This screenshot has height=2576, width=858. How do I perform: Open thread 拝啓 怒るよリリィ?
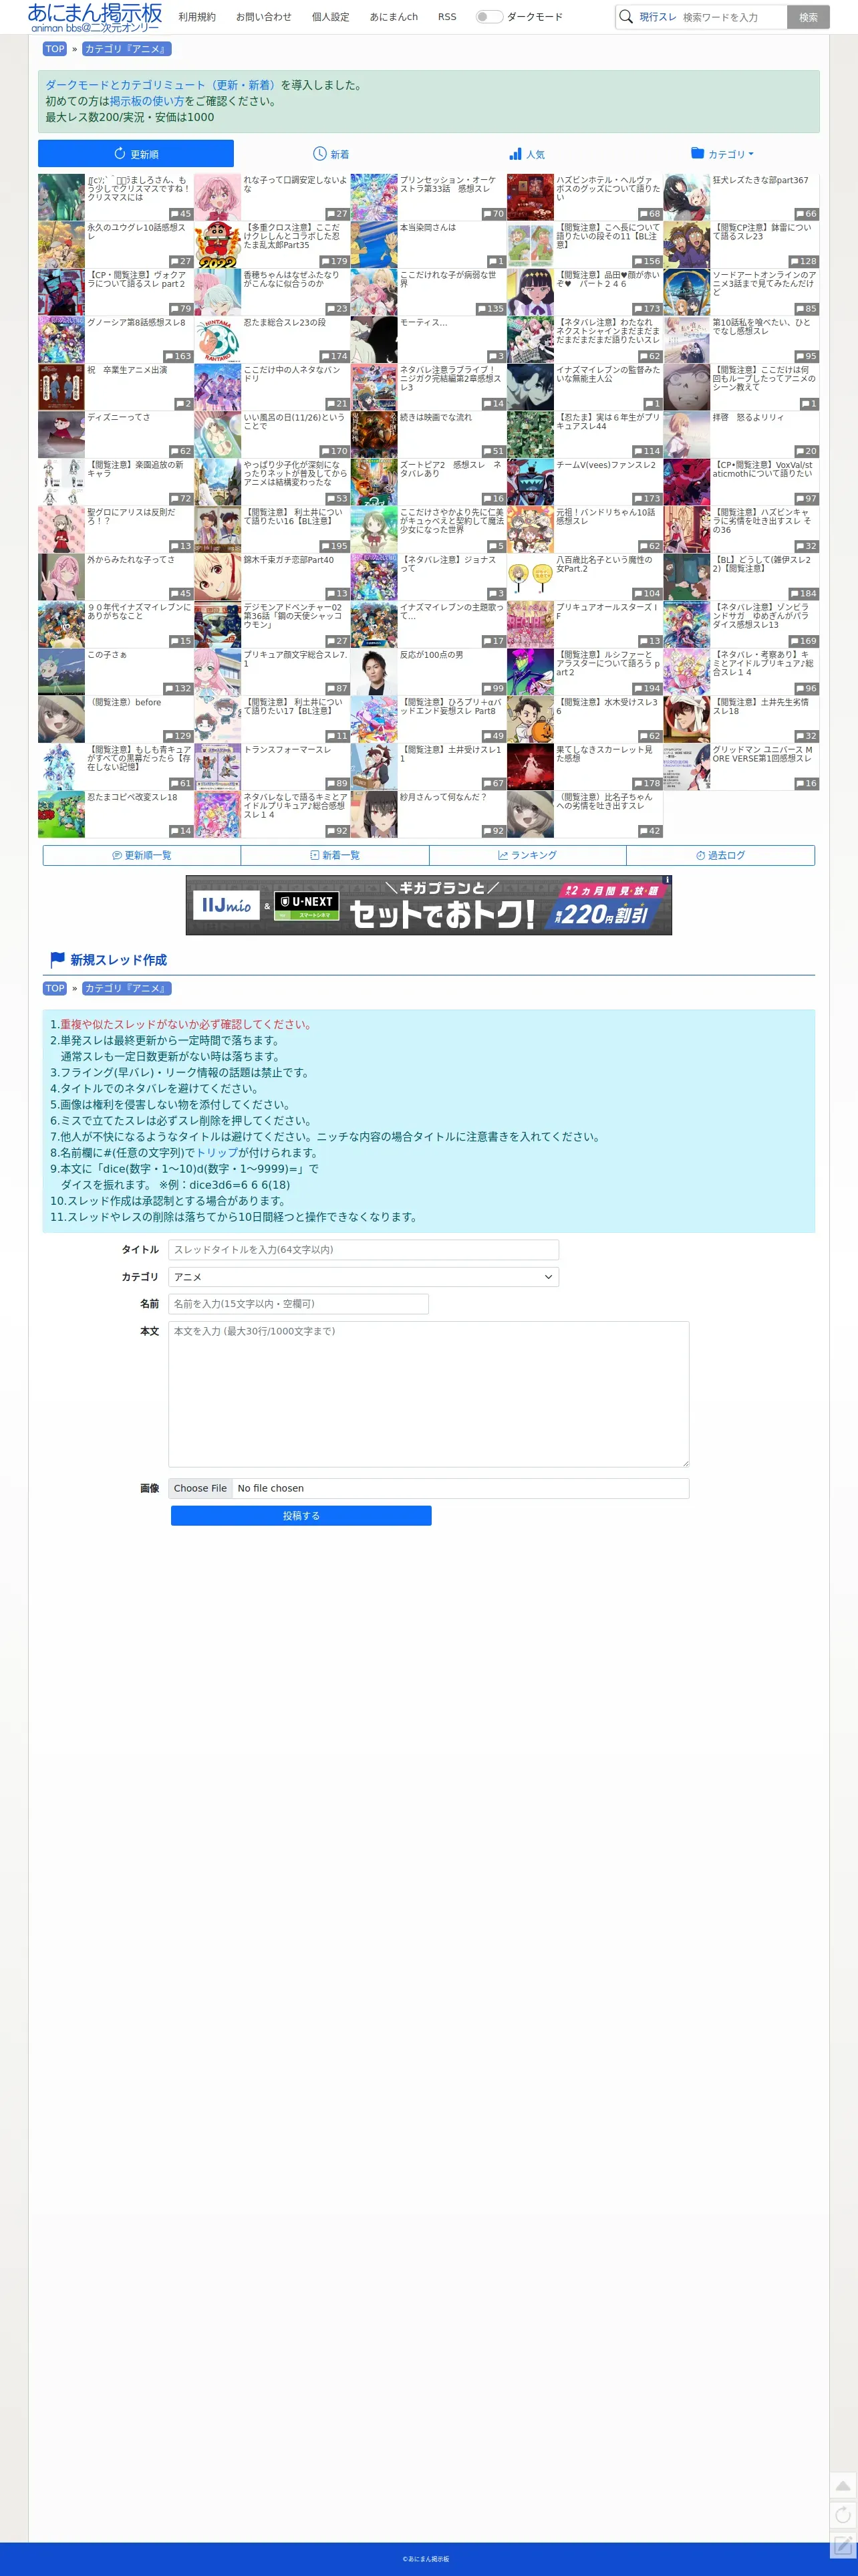(x=748, y=418)
